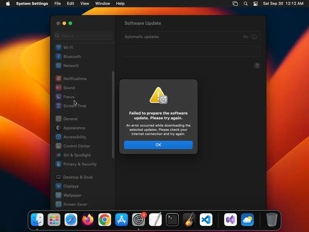Image resolution: width=309 pixels, height=232 pixels.
Task: Open Trash from the Dock
Action: pyautogui.click(x=272, y=220)
